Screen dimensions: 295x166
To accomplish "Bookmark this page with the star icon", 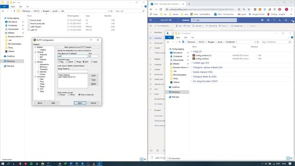I will [x=249, y=9].
